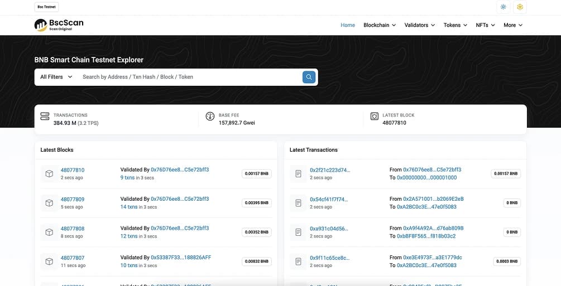Open validator 0x76D76ee8 of block 48077810
Screen dimensions: 561x286
[x=180, y=170]
